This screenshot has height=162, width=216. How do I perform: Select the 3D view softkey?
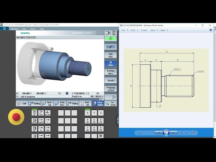pyautogui.click(x=111, y=64)
